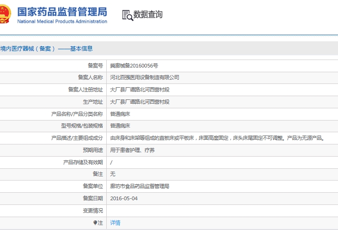Click the 国家药品监督管理局 title
Image resolution: width=338 pixels, height=234 pixels.
(x=62, y=12)
